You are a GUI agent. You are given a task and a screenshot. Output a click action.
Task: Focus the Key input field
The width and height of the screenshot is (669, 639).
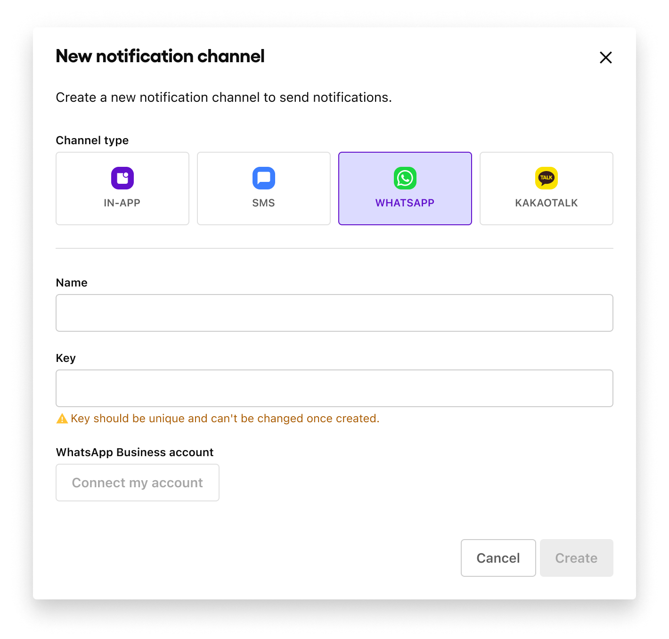[x=334, y=388]
